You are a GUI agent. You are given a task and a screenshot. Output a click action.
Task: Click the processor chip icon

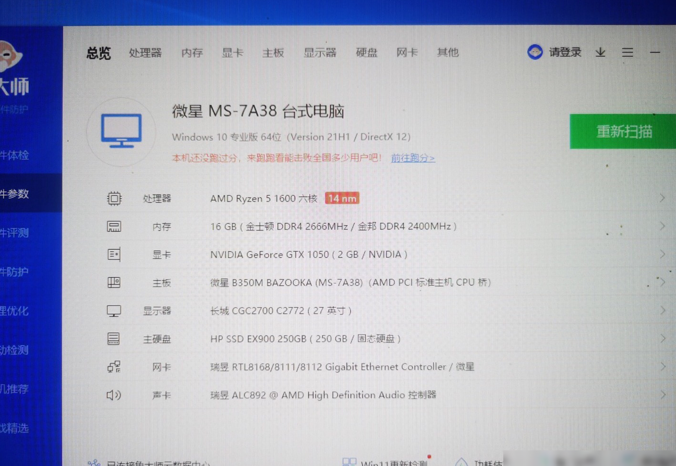click(114, 198)
